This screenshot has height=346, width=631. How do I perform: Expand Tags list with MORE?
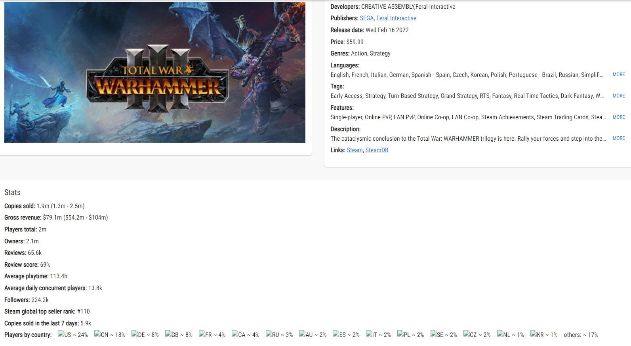(618, 96)
